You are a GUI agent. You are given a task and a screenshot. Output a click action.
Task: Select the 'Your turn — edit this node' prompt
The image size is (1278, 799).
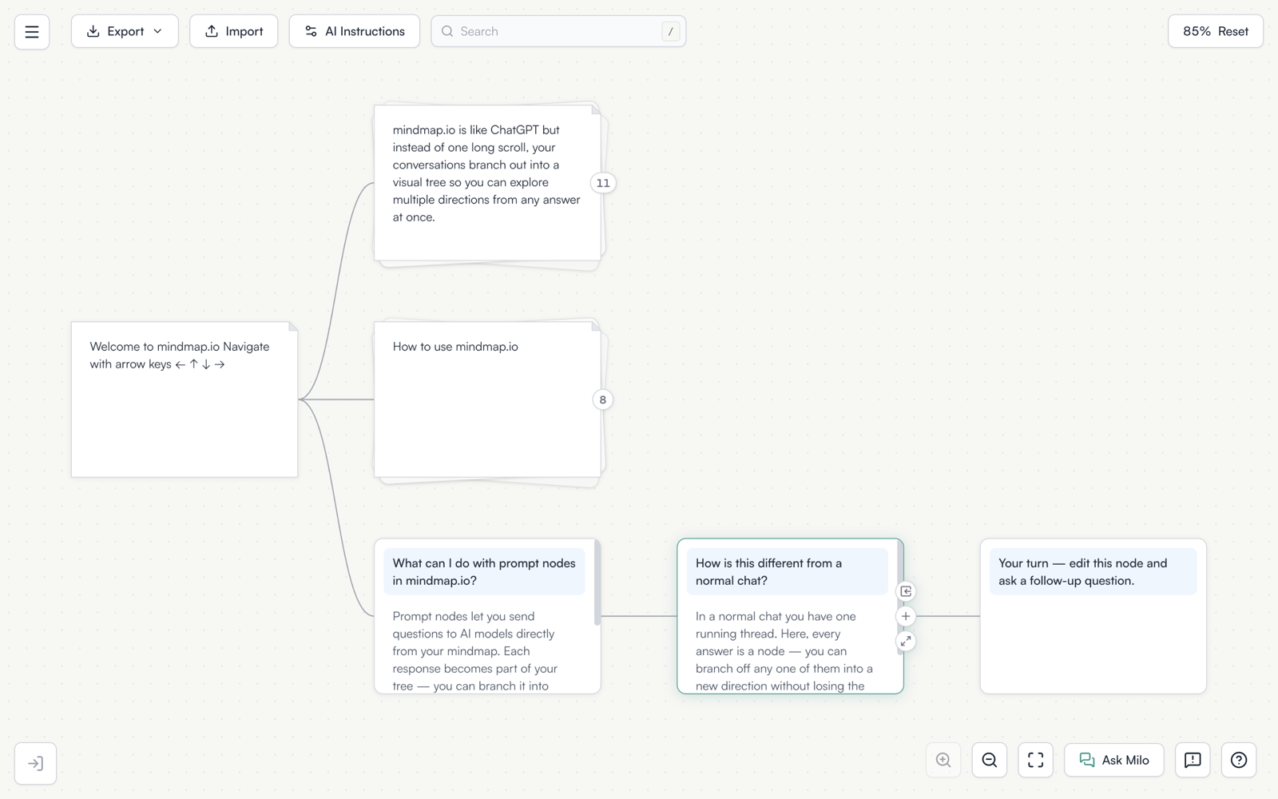(x=1093, y=572)
